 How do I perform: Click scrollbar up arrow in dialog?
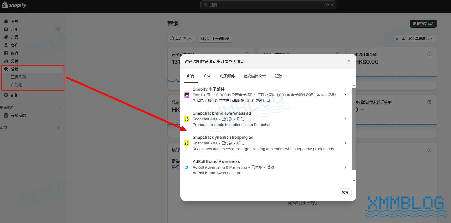[x=354, y=85]
